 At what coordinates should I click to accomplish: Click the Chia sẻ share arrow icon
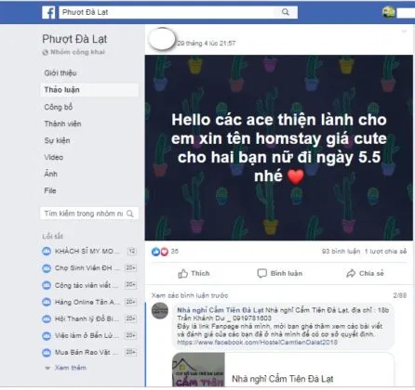pyautogui.click(x=351, y=273)
